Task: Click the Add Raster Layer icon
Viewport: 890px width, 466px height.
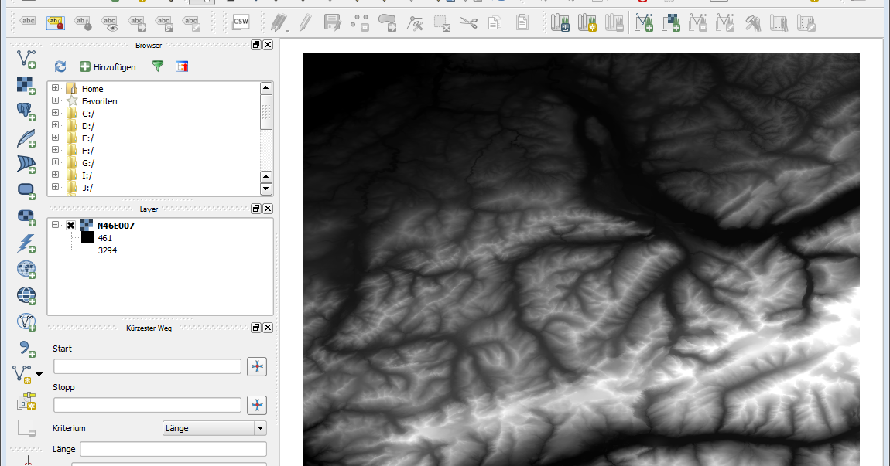Action: coord(26,85)
